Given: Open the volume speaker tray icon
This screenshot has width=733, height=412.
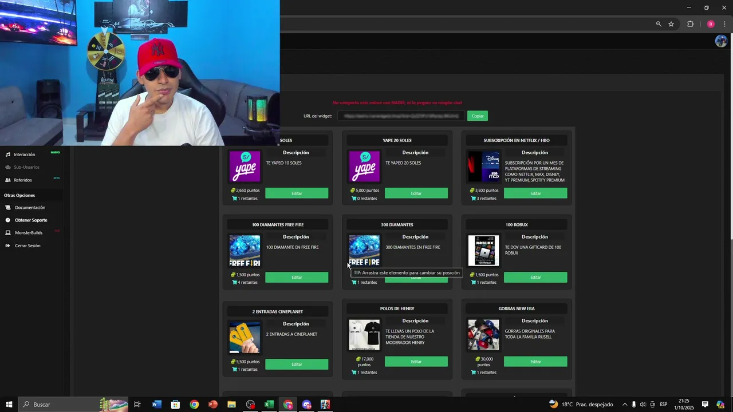Looking at the screenshot, I should click(643, 405).
